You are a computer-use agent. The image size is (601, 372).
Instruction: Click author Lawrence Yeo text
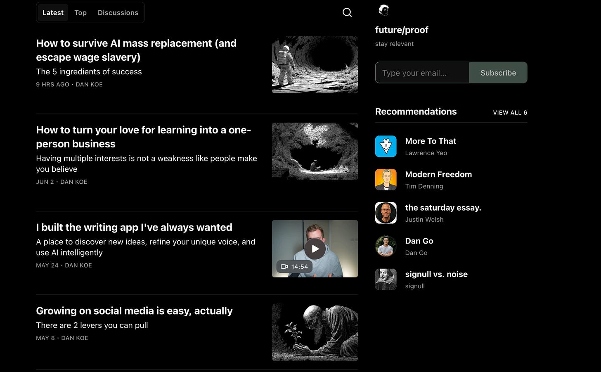coord(426,153)
